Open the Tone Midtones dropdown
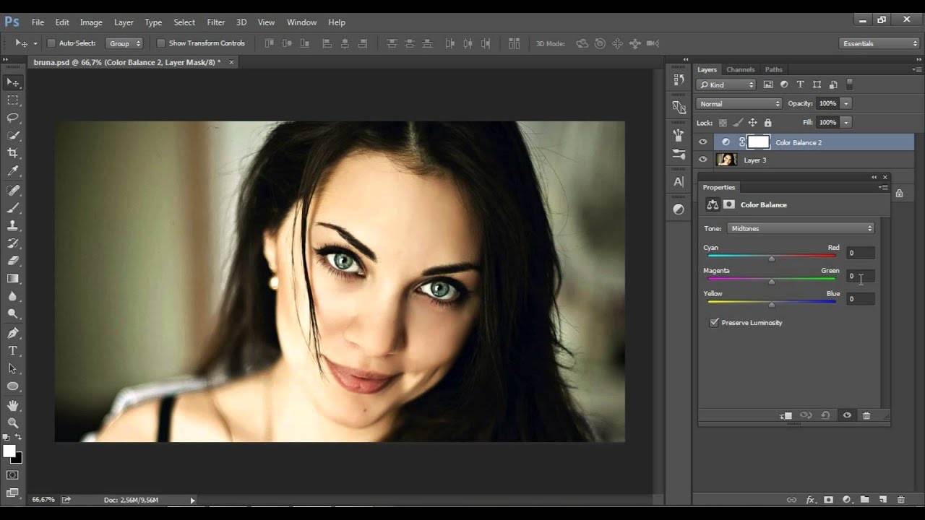Screen dimensions: 925x520 point(801,228)
